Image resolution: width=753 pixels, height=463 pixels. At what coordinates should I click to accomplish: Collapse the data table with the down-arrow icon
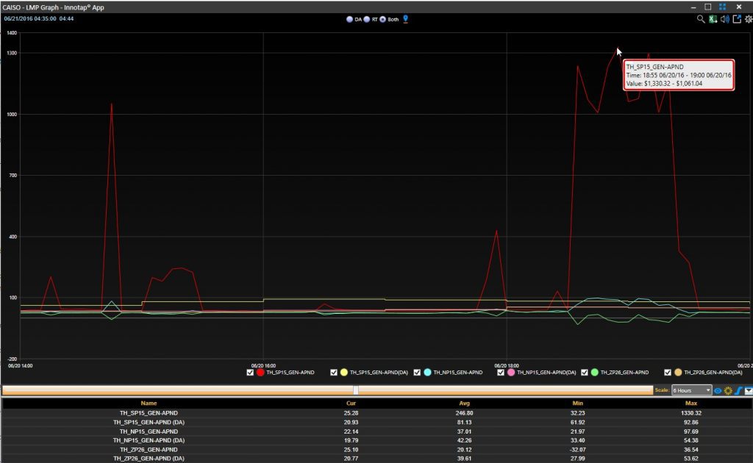(748, 390)
